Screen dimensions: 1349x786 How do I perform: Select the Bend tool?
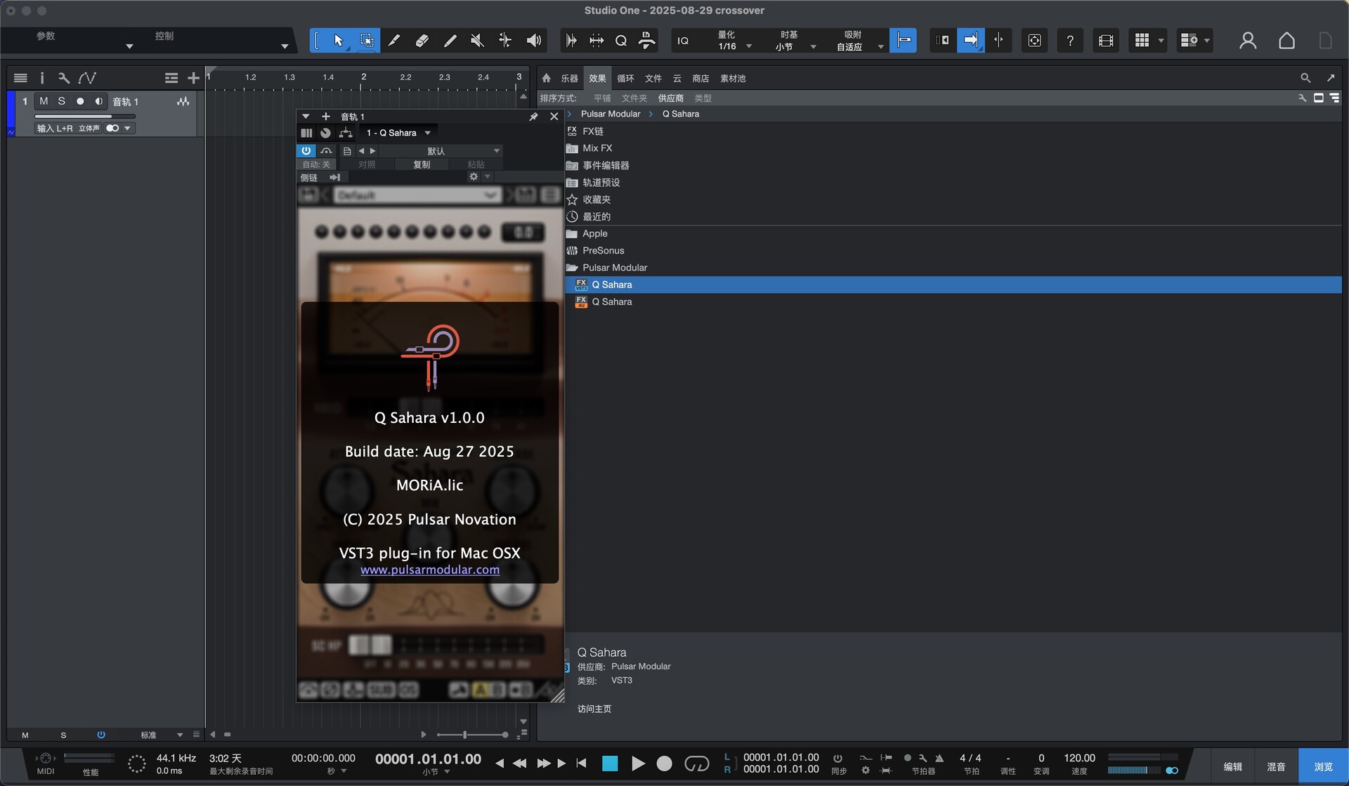pyautogui.click(x=505, y=41)
